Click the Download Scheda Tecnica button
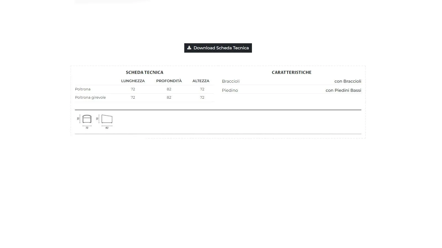 pyautogui.click(x=218, y=48)
